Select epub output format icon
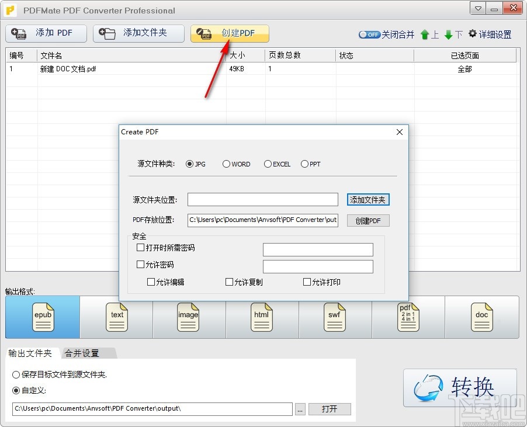 pos(43,317)
